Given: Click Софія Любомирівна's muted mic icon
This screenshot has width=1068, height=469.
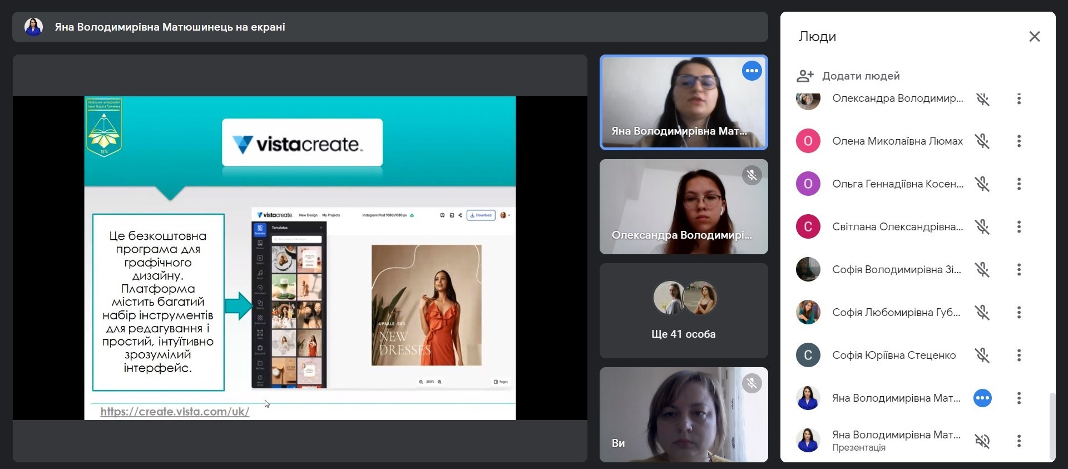Looking at the screenshot, I should click(982, 312).
